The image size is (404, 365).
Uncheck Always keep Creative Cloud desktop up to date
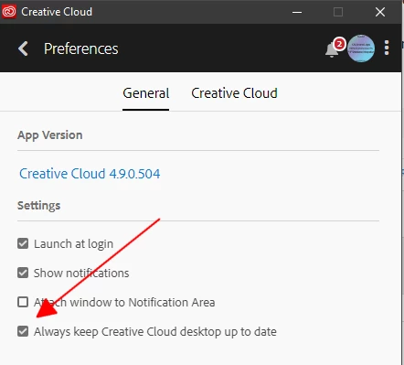pos(23,331)
